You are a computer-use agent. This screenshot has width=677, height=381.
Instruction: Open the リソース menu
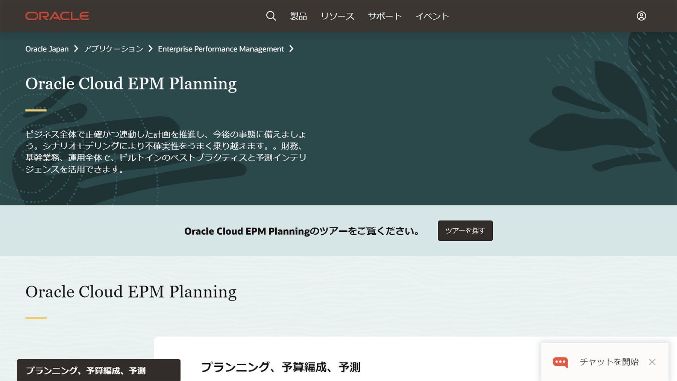[x=337, y=16]
